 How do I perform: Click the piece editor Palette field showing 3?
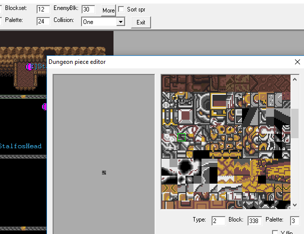294,221
